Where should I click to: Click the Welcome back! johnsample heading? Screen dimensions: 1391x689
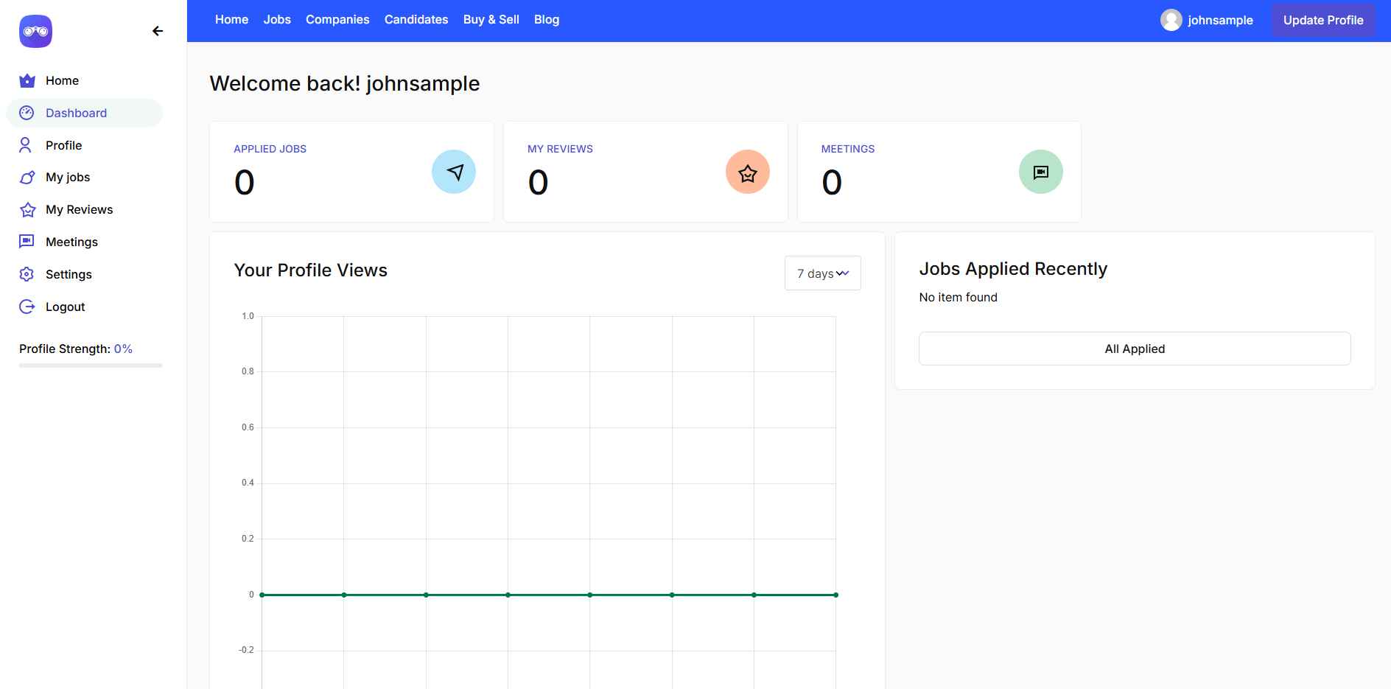pyautogui.click(x=345, y=83)
